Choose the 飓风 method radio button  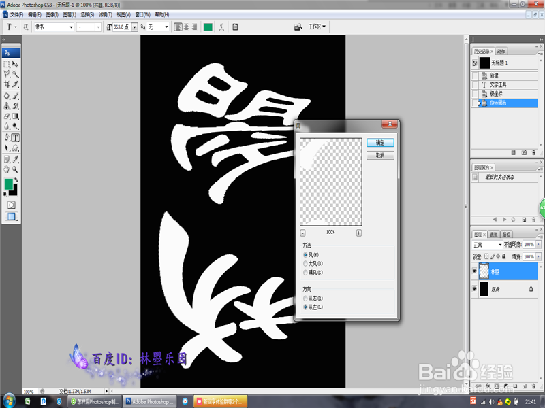[x=305, y=273]
